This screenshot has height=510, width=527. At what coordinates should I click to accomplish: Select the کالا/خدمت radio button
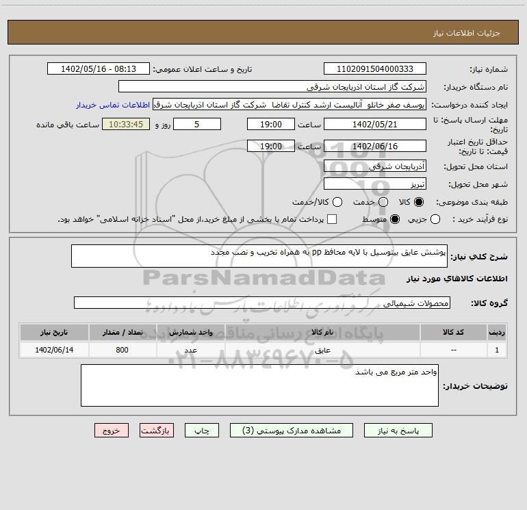(337, 202)
